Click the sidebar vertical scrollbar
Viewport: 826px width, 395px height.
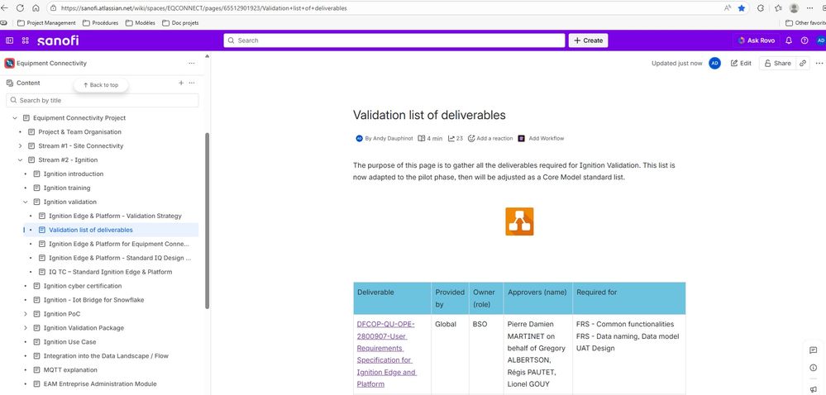pos(207,220)
